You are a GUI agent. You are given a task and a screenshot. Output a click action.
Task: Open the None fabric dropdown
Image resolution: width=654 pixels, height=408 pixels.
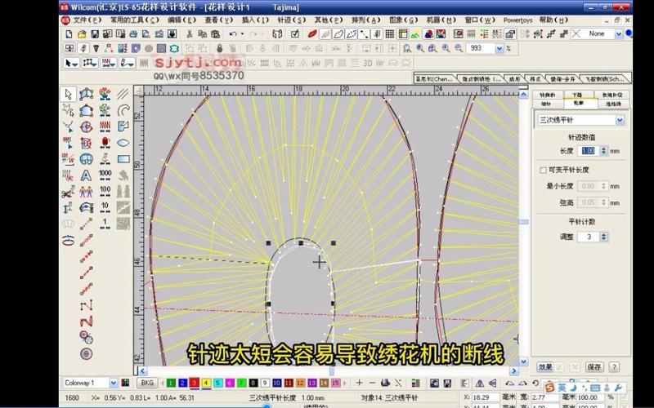[x=619, y=34]
